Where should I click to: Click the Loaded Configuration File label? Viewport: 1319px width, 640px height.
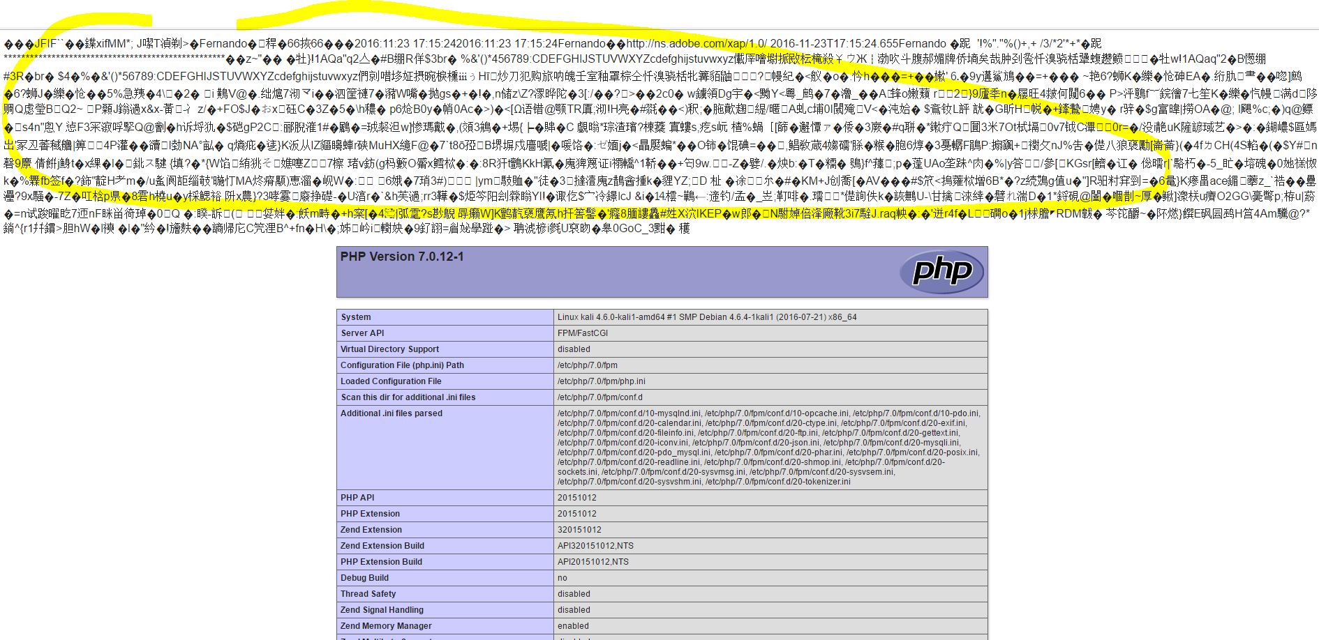click(391, 381)
